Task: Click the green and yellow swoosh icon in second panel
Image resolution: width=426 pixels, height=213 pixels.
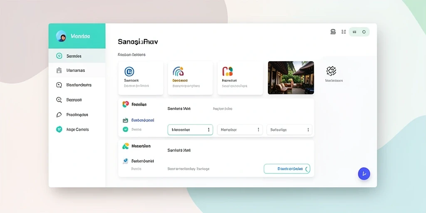Action: 126,146
